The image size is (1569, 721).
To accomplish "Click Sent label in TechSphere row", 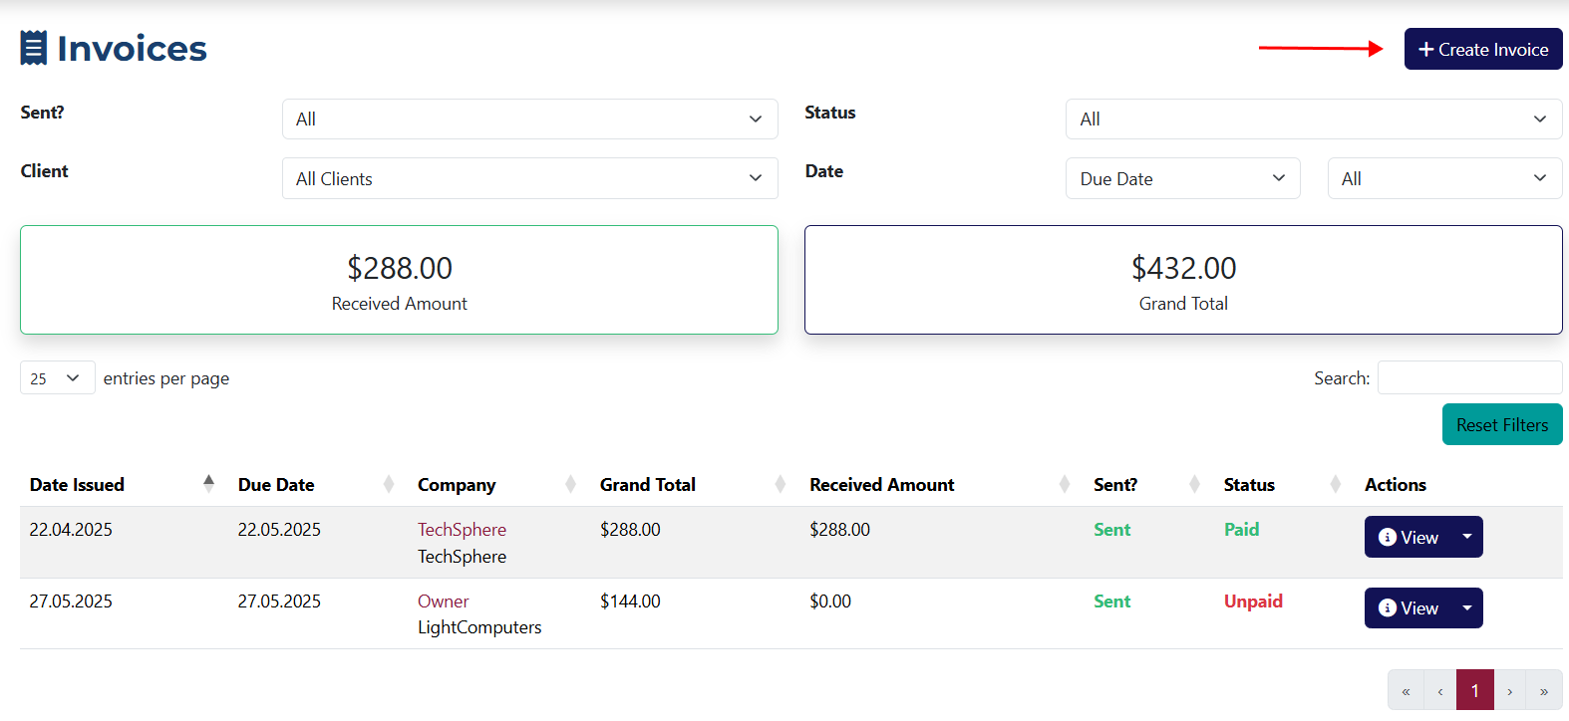I will (1111, 529).
